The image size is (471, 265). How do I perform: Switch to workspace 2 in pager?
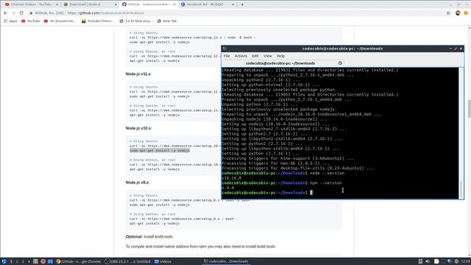click(x=17, y=261)
